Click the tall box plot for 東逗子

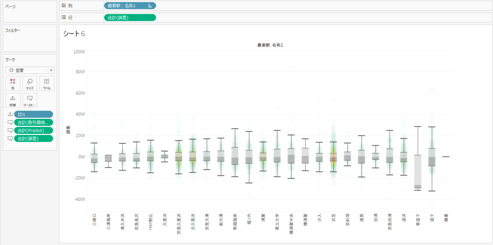click(417, 171)
